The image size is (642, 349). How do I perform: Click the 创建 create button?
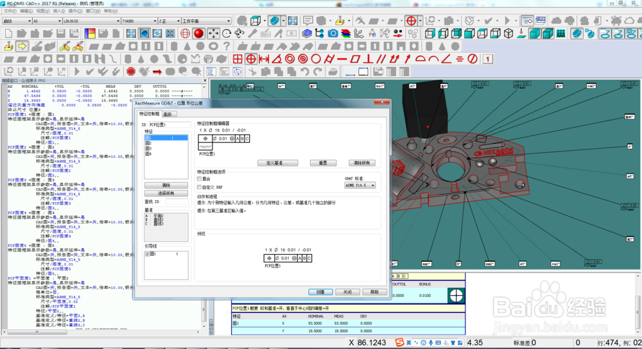click(320, 292)
